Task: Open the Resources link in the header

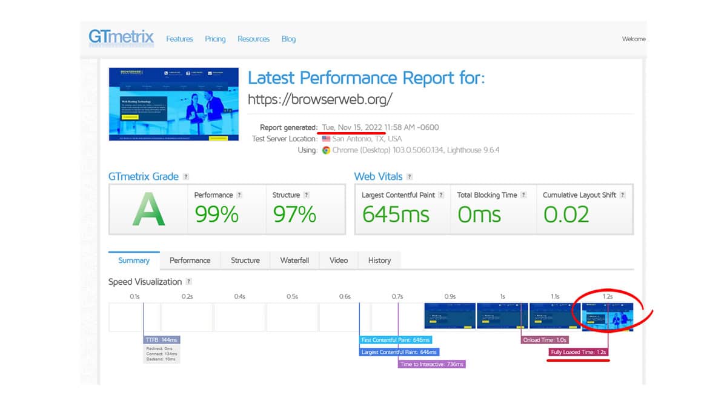Action: pyautogui.click(x=253, y=39)
